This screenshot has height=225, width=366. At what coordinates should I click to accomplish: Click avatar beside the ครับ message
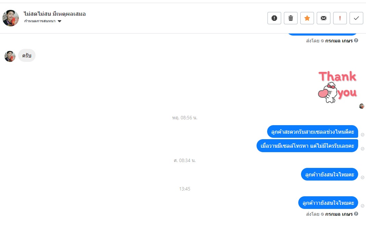(10, 56)
